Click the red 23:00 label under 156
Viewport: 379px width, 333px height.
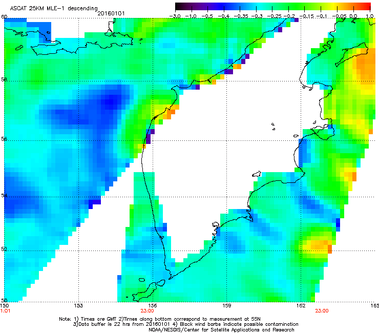tap(147, 311)
